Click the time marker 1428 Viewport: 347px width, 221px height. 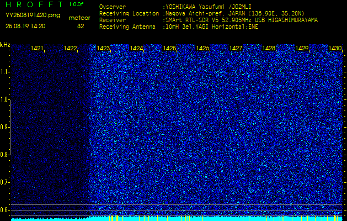click(269, 48)
